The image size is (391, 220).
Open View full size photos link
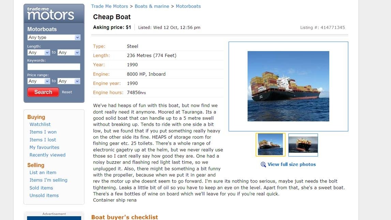point(291,164)
